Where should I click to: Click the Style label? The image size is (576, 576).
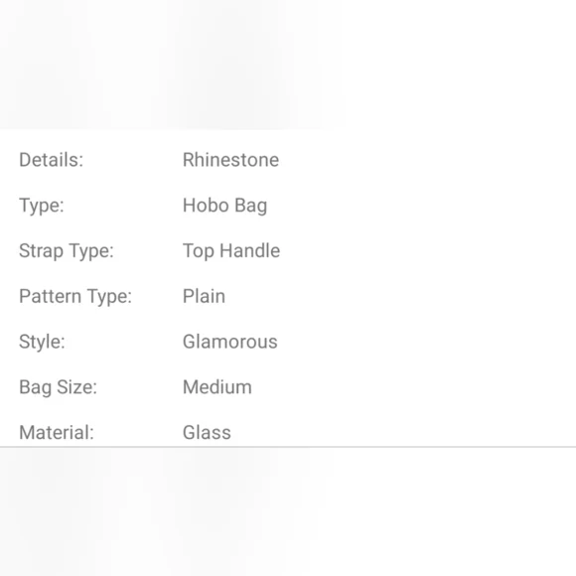tap(42, 343)
